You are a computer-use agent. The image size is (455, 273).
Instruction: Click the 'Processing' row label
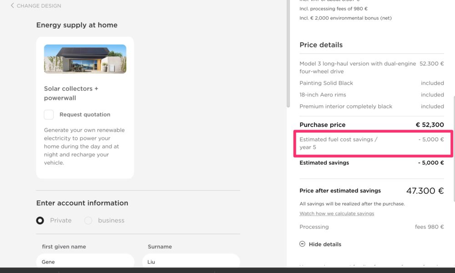[314, 227]
